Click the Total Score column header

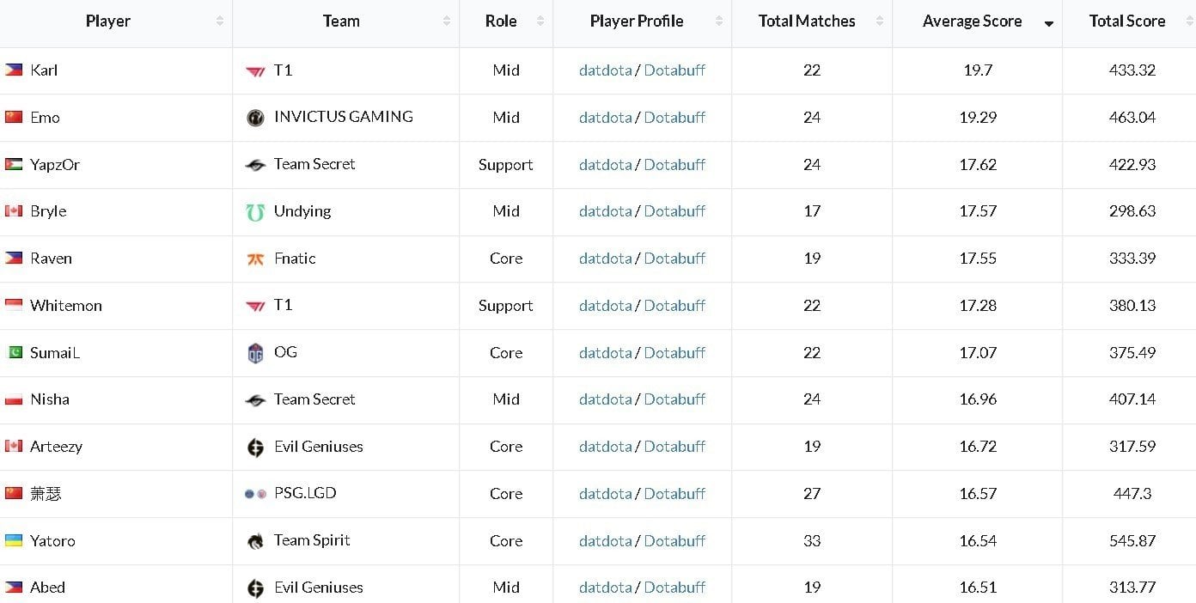[1129, 21]
